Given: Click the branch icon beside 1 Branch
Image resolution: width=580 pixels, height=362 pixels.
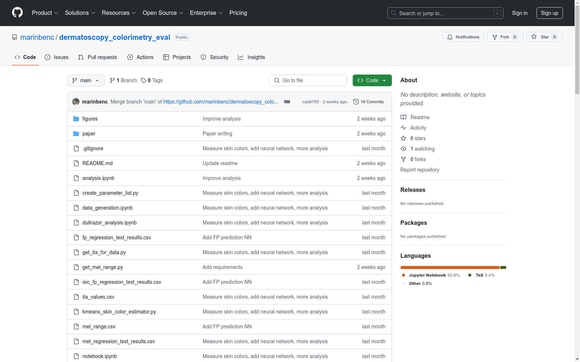Looking at the screenshot, I should point(112,80).
